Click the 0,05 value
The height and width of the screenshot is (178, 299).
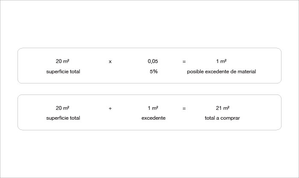pos(153,61)
